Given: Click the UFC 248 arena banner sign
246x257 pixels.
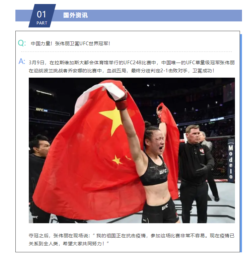Looking at the screenshot, I should (x=42, y=110).
